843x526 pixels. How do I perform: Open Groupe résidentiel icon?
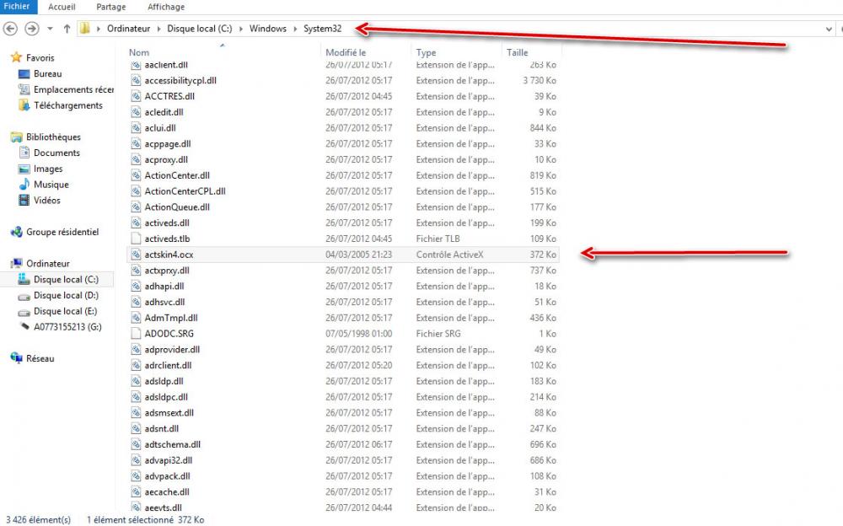[x=17, y=232]
